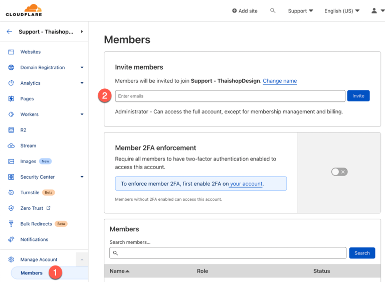Focus the Enter emails input field
The height and width of the screenshot is (282, 385).
click(230, 96)
